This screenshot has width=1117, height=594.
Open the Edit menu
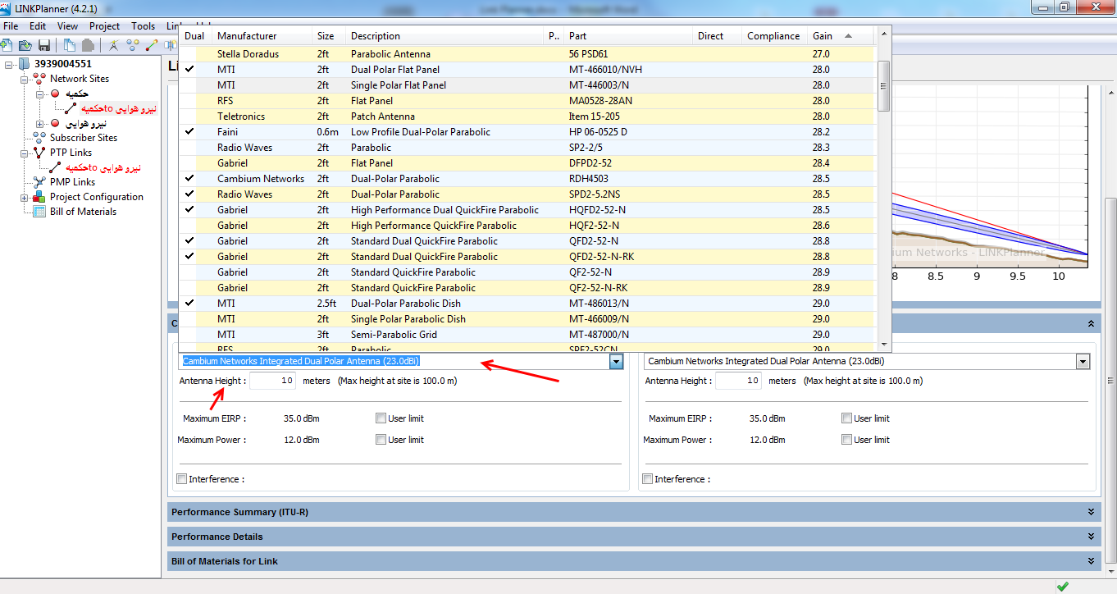point(38,26)
